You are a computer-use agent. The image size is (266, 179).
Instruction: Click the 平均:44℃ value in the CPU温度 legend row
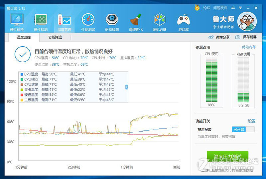[x=106, y=74]
